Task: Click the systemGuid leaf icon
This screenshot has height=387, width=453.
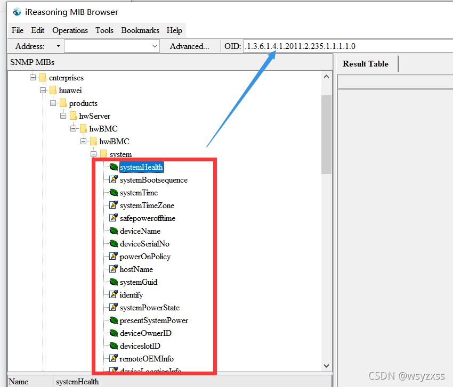Action: click(x=114, y=282)
